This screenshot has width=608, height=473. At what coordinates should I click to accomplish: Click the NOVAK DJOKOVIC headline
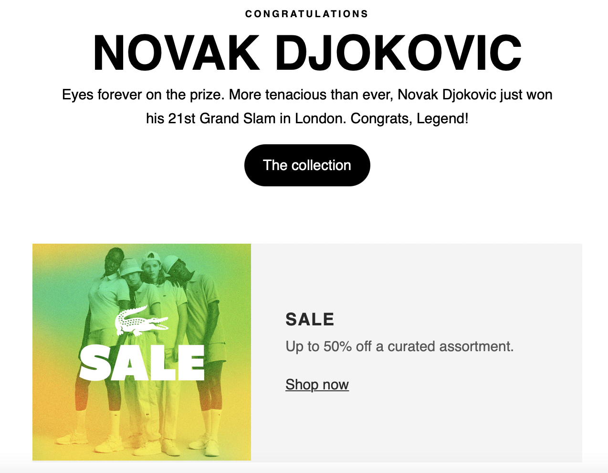click(x=307, y=53)
